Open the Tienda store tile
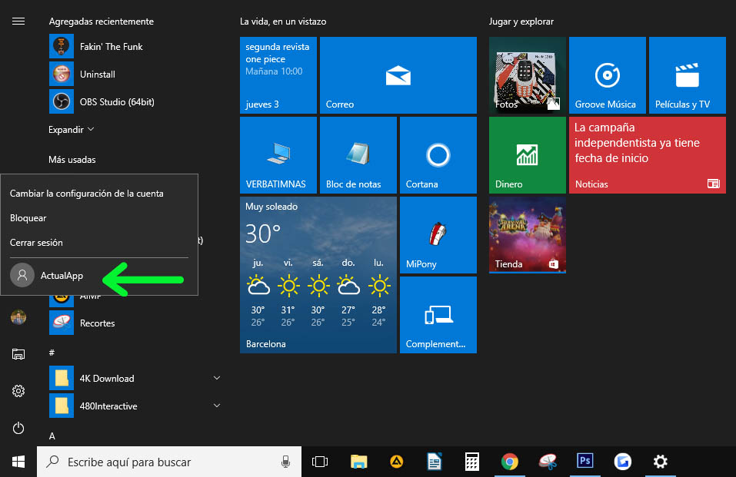 (x=527, y=234)
